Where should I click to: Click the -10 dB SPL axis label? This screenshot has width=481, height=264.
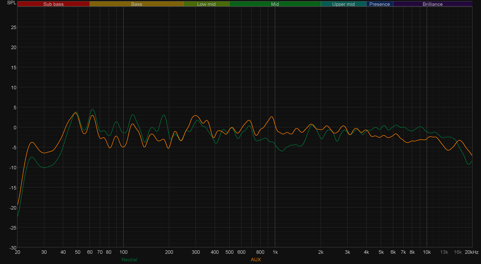tap(13, 167)
